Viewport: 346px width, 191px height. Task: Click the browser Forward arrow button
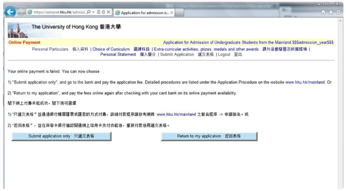20,12
